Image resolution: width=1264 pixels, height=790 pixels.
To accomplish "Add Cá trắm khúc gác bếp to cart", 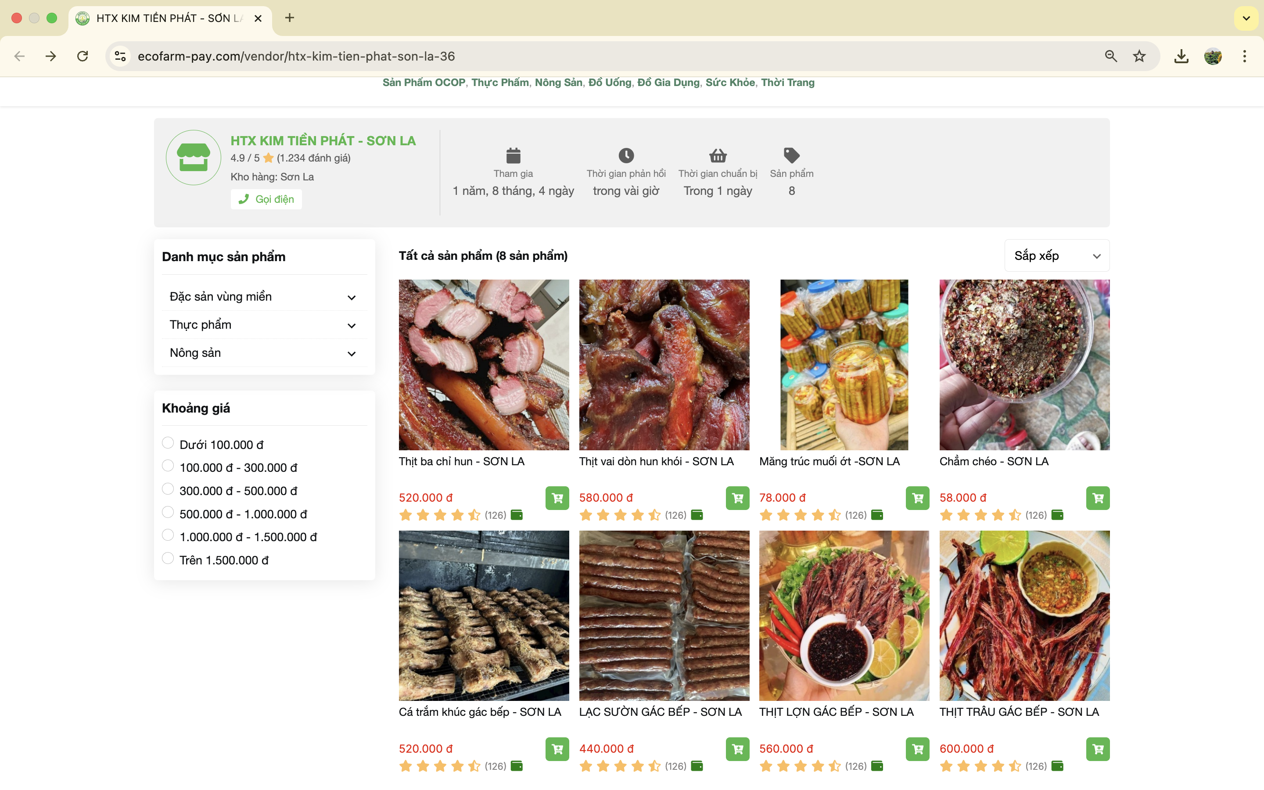I will click(x=557, y=749).
